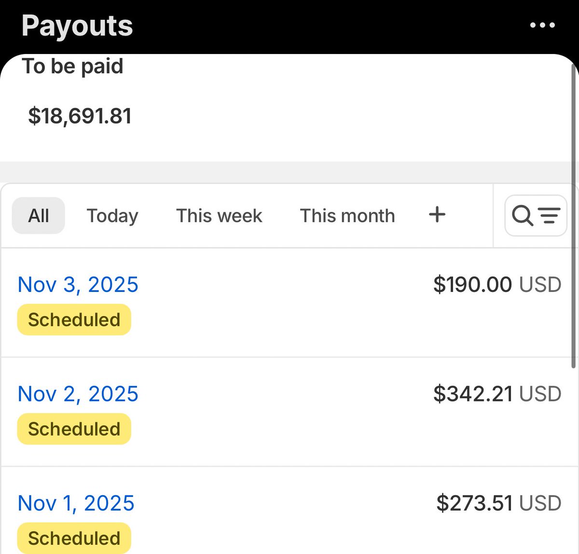Open the Nov 1, 2025 payout link
Screen dimensions: 579x554
[76, 503]
